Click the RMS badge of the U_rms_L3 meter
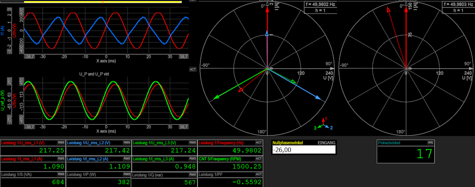This screenshot has height=187, width=475. coord(193,142)
